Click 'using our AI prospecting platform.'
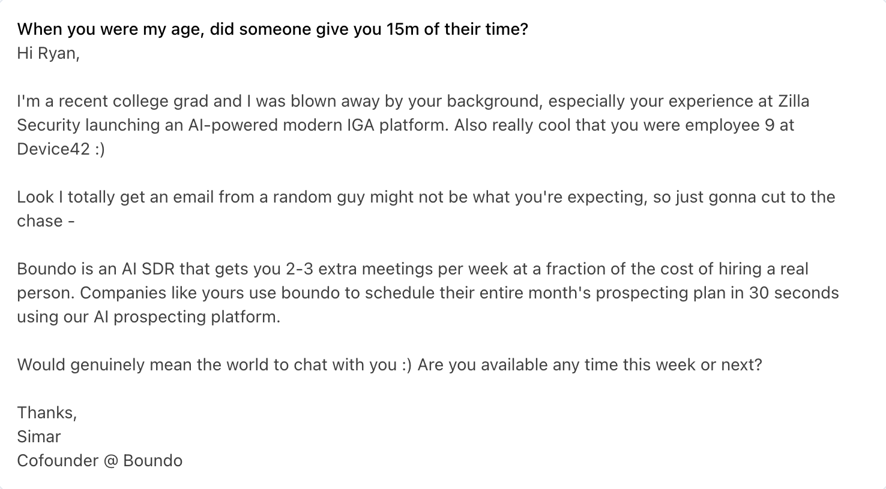Screen dimensions: 886x489 [149, 317]
